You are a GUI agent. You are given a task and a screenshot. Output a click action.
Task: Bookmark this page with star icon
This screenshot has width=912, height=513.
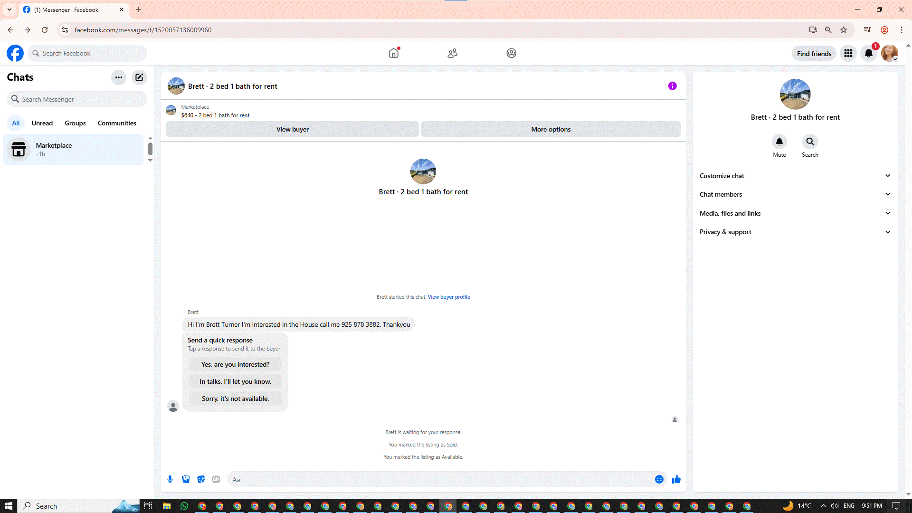[x=844, y=30]
